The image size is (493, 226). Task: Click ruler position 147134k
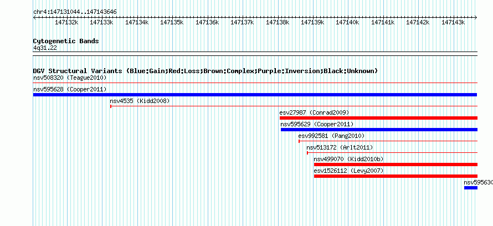(x=137, y=22)
